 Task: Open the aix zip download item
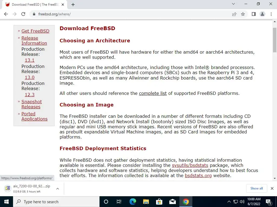point(31,188)
